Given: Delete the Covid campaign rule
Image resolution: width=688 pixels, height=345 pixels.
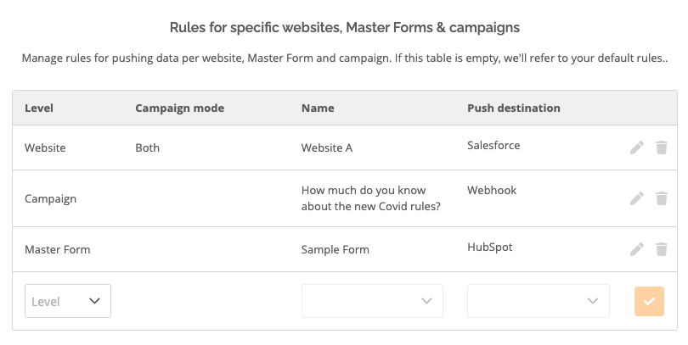Looking at the screenshot, I should [661, 198].
